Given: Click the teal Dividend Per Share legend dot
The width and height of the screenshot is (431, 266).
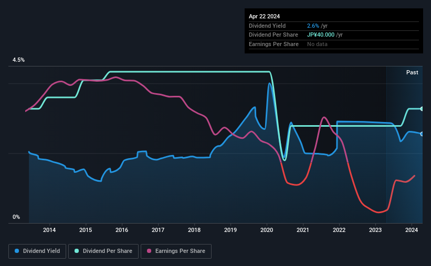Looking at the screenshot, I should pos(77,251).
